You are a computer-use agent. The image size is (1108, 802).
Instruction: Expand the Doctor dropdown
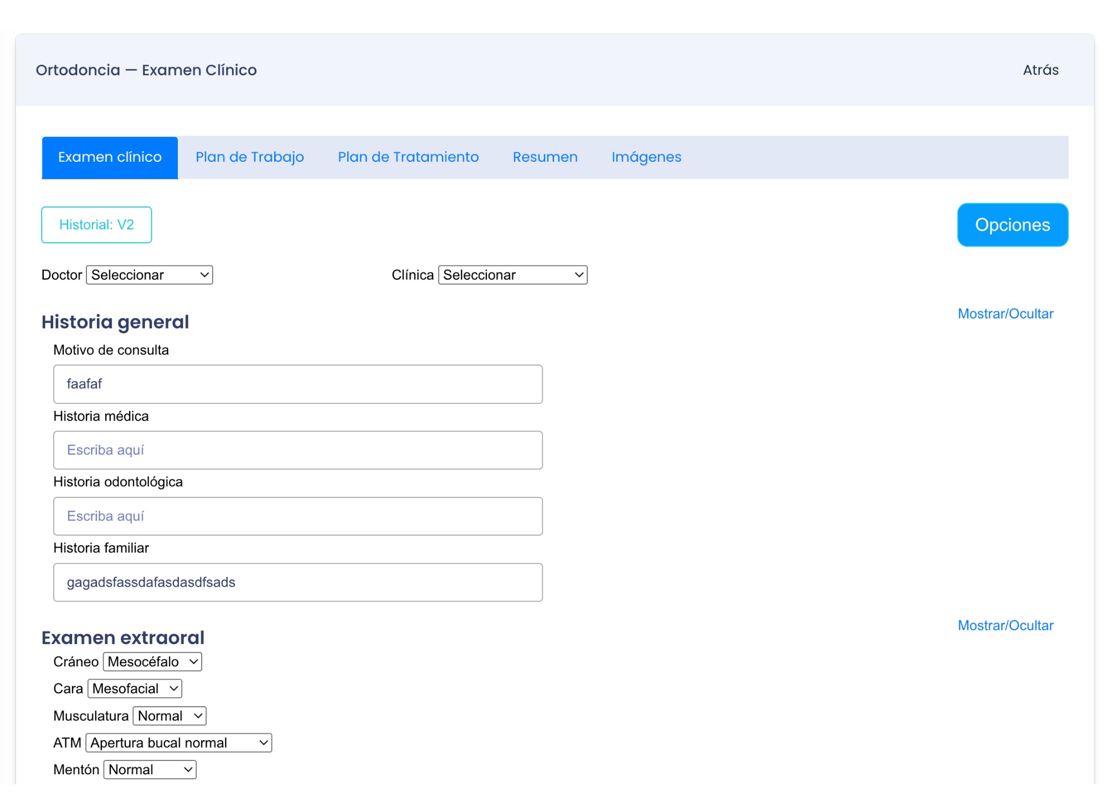pyautogui.click(x=150, y=275)
